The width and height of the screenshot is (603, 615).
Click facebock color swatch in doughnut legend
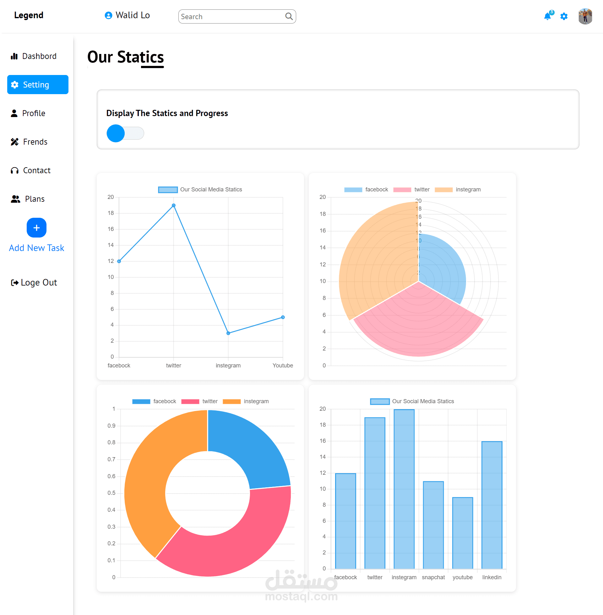coord(141,401)
